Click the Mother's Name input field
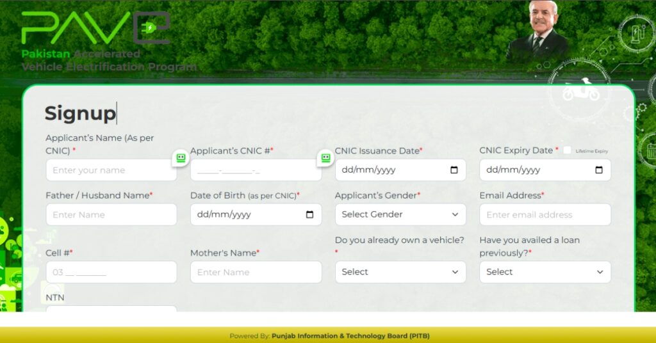 coord(256,272)
